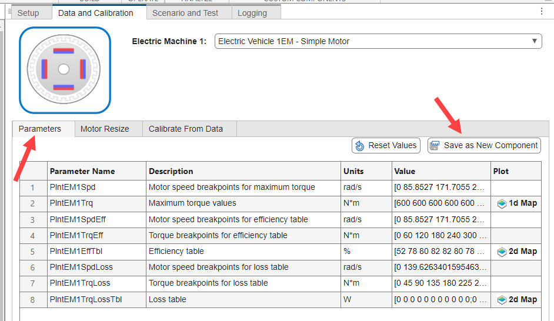Switch to the Setup tab
This screenshot has height=321, width=554.
coord(28,13)
